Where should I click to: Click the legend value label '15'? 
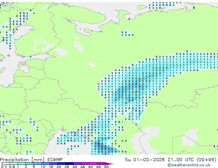[x=51, y=167]
